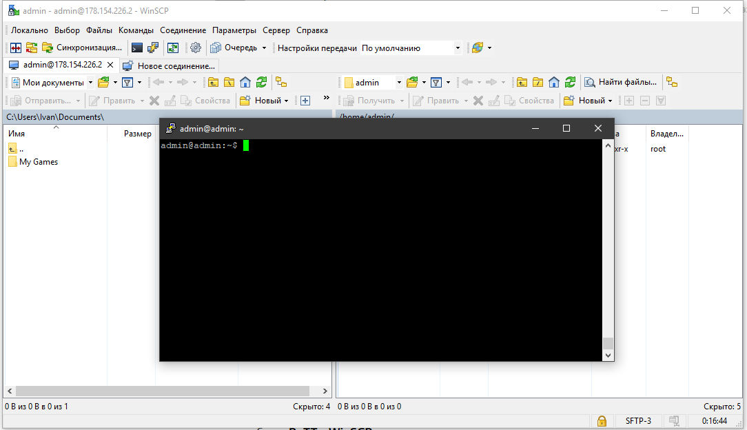This screenshot has width=747, height=430.
Task: Go to local root directory icon
Action: point(229,83)
